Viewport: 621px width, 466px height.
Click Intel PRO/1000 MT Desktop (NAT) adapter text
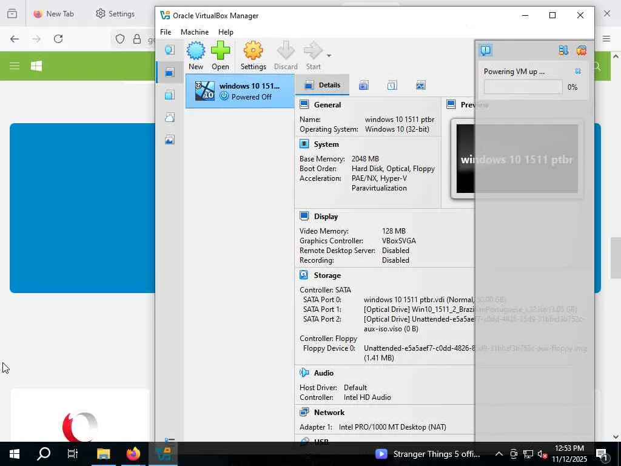(392, 427)
